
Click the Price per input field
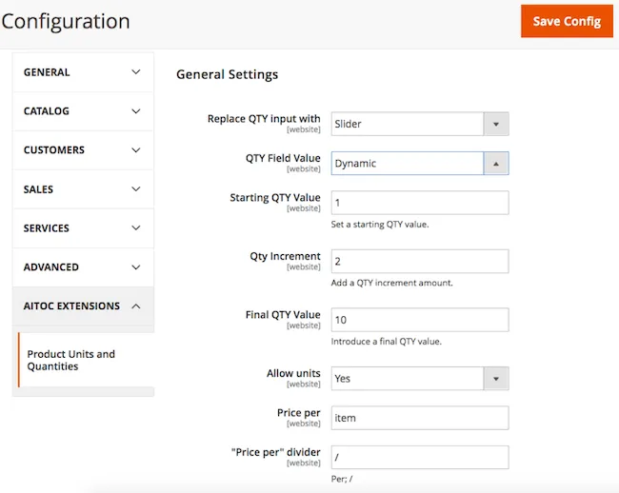click(x=419, y=418)
